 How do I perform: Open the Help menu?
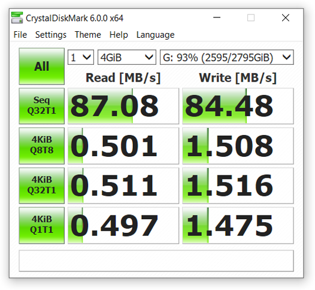pos(119,35)
